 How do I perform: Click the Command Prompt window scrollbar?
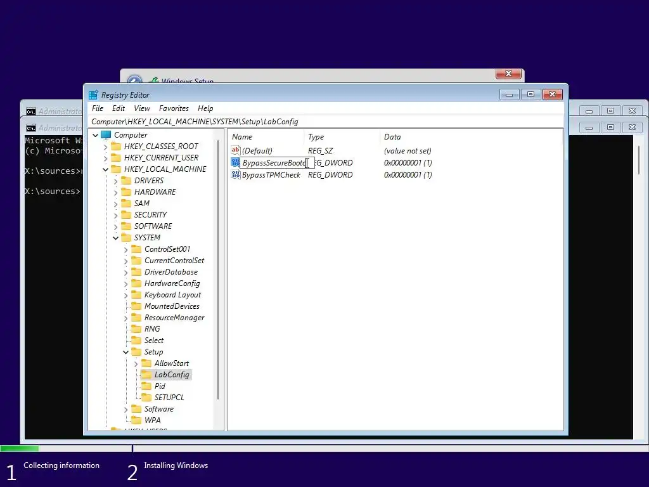pyautogui.click(x=639, y=160)
